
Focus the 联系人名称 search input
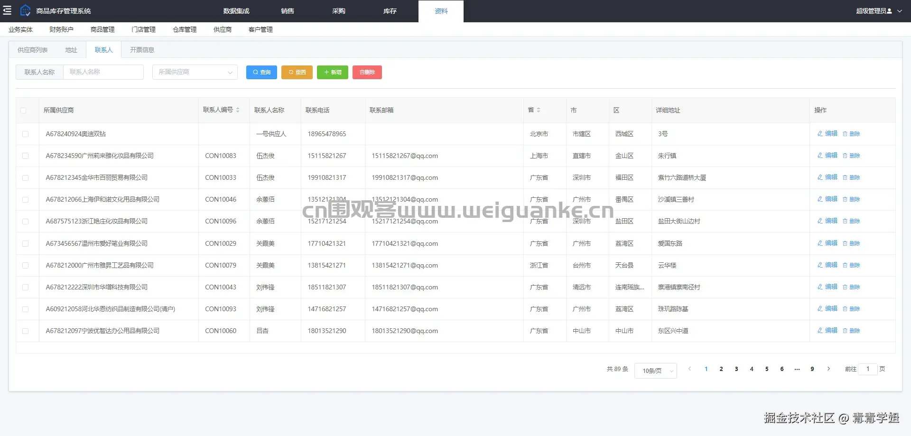coord(103,72)
